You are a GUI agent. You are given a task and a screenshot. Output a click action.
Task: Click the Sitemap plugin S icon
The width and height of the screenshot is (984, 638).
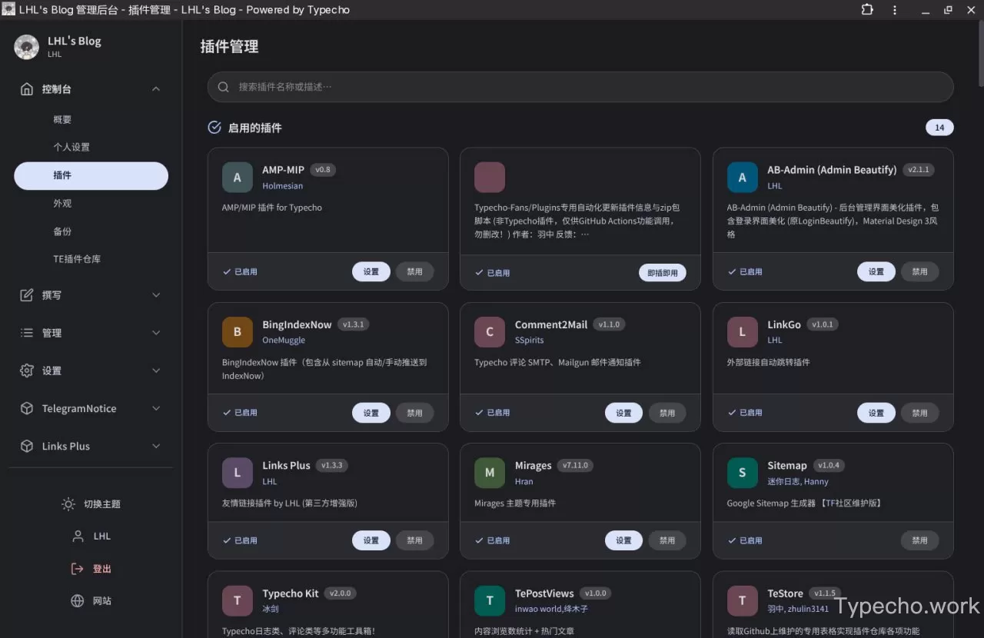[x=742, y=473]
